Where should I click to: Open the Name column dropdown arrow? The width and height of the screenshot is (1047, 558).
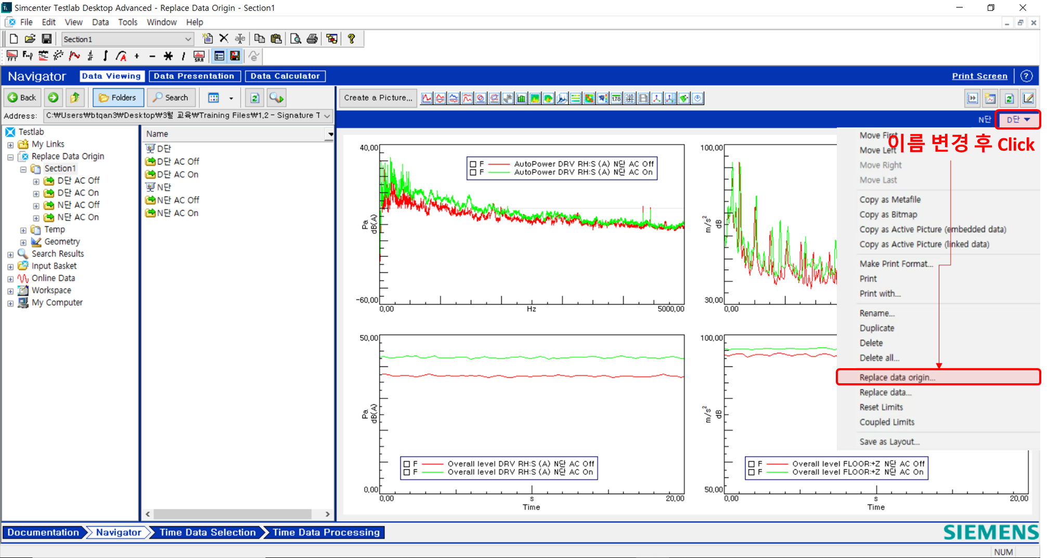click(330, 134)
